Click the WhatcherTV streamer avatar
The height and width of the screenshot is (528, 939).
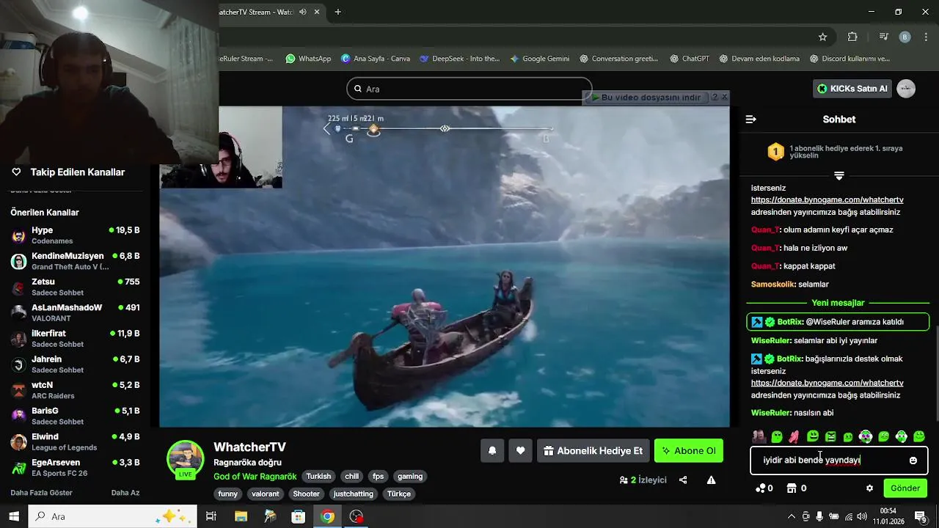click(186, 460)
